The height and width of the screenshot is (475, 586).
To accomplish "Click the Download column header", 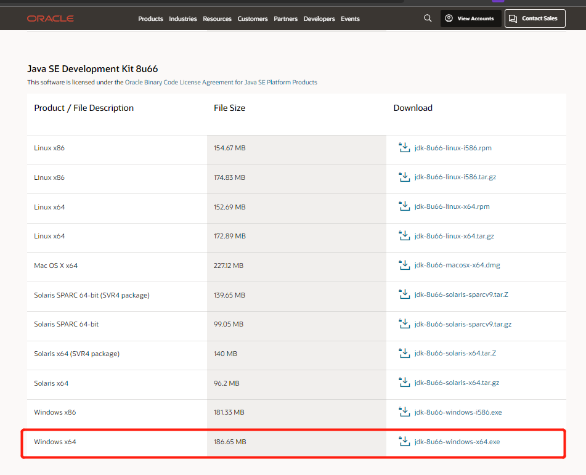I will point(413,108).
